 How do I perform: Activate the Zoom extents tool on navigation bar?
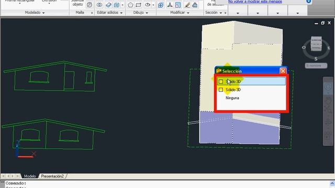328,109
